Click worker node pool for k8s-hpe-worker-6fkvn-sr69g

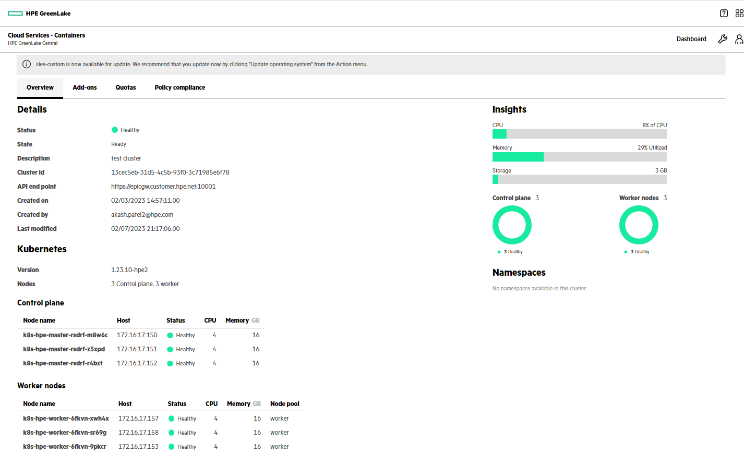(x=279, y=433)
